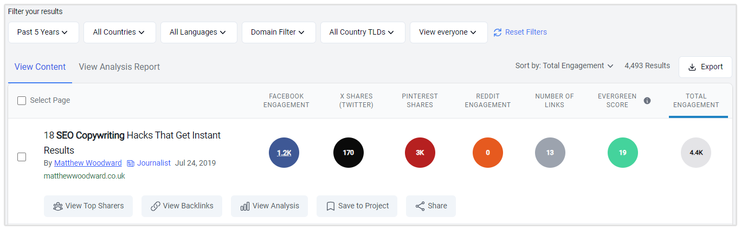741x230 pixels.
Task: Expand the All Countries filter
Action: (x=119, y=32)
